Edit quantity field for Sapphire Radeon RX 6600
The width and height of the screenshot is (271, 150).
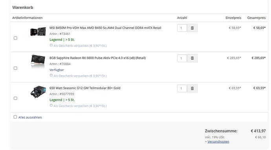click(x=182, y=58)
